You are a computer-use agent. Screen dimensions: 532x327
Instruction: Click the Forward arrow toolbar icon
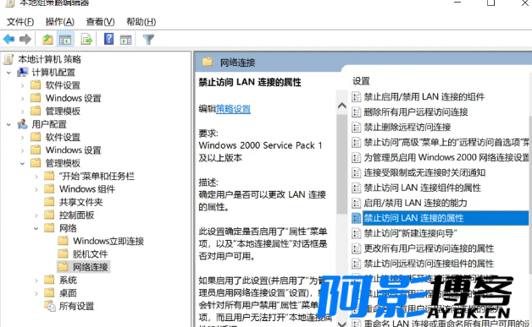(25, 39)
